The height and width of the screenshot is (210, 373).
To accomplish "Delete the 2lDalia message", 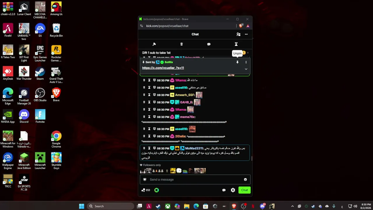I will (144, 136).
